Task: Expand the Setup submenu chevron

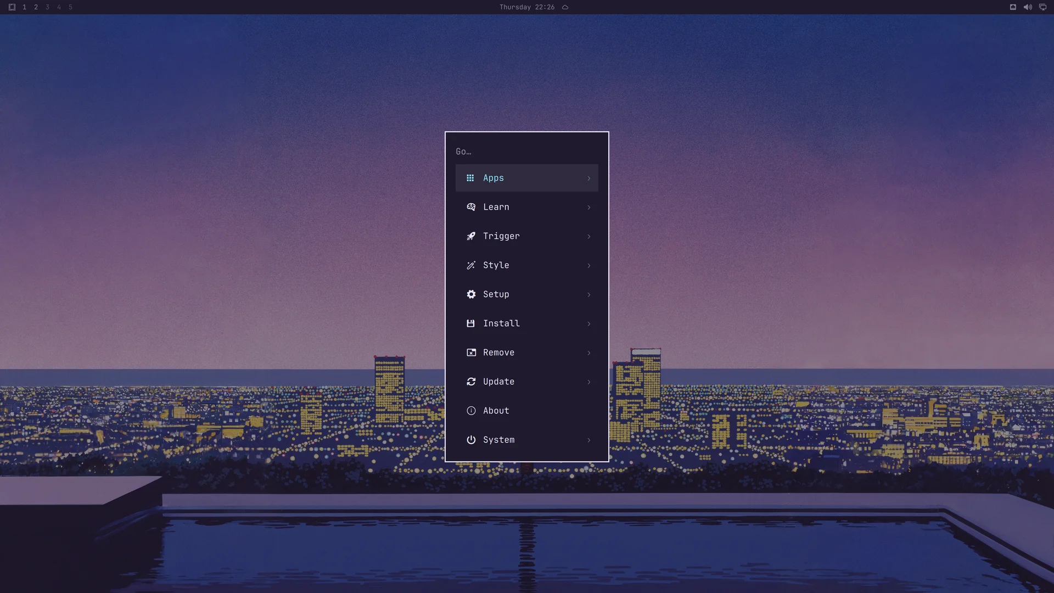Action: pos(589,295)
